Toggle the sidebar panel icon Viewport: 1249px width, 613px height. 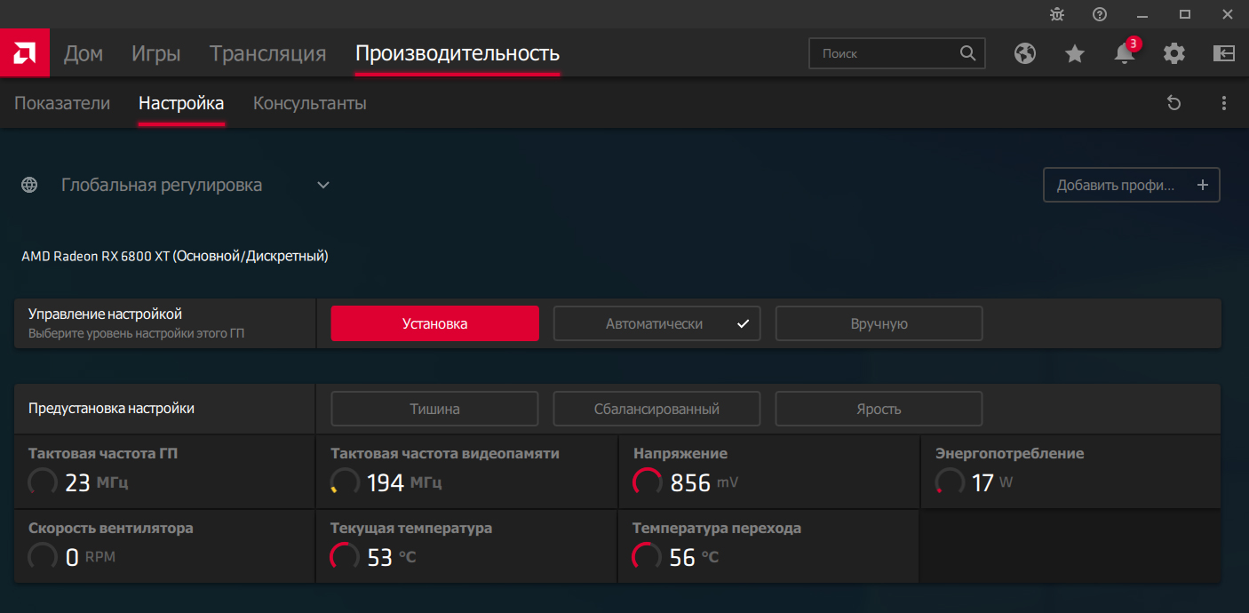[1224, 53]
